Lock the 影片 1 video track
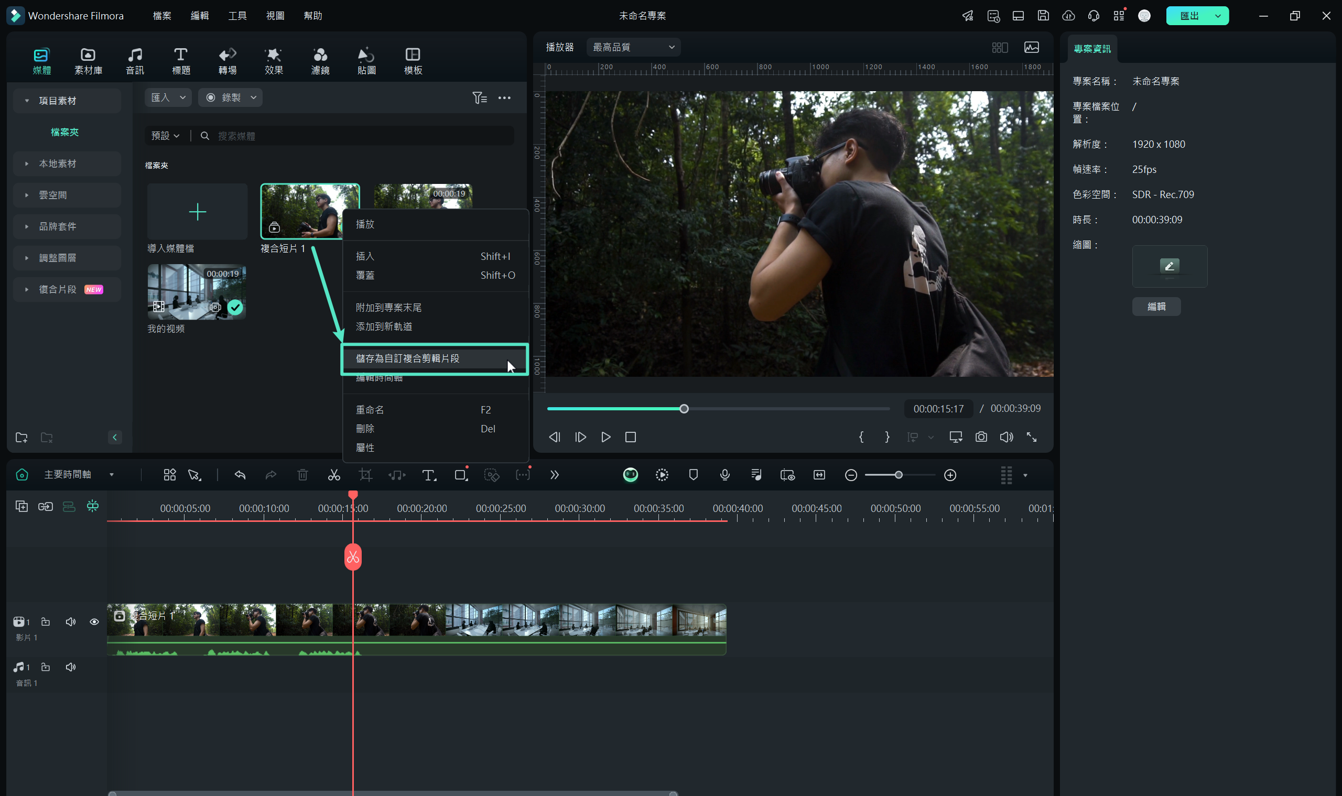 click(46, 621)
